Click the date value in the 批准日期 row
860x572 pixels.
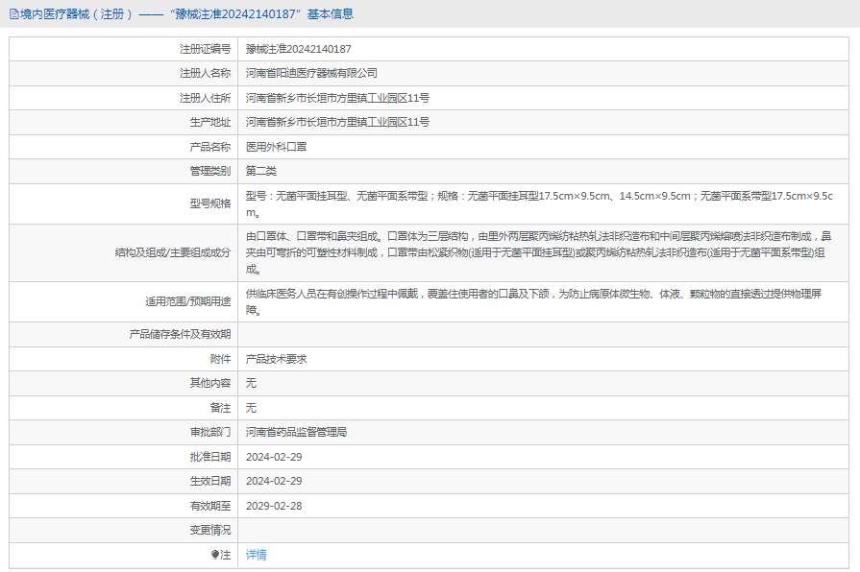[274, 457]
